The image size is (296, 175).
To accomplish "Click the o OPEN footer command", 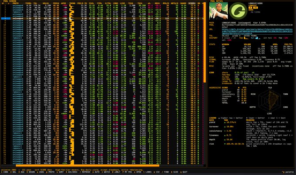I will coord(138,172).
